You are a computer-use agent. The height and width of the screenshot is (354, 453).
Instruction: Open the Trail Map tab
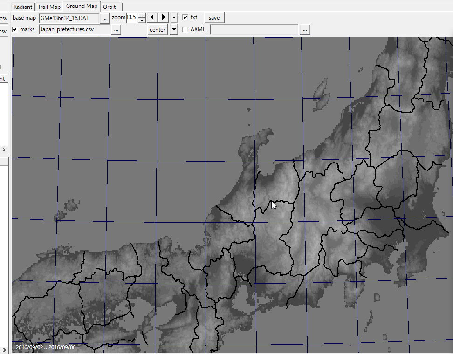coord(49,7)
